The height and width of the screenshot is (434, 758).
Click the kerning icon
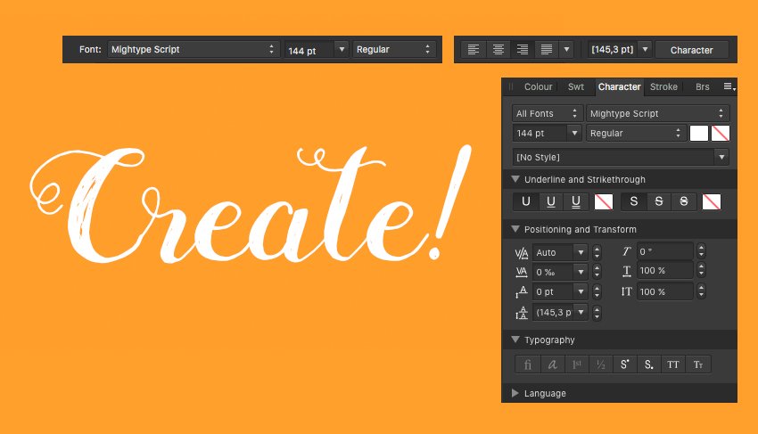pos(522,253)
